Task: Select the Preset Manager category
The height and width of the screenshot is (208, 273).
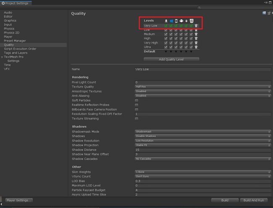Action: pos(15,41)
